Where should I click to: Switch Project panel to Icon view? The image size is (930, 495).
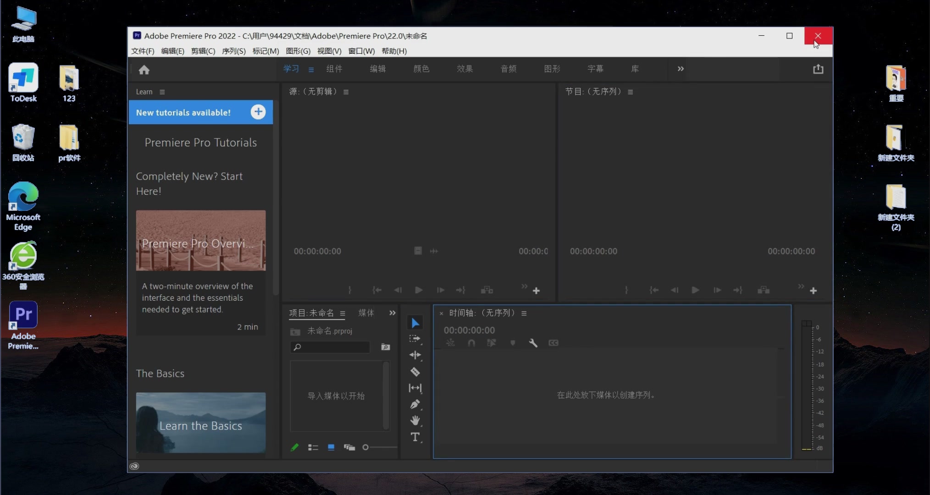click(331, 447)
